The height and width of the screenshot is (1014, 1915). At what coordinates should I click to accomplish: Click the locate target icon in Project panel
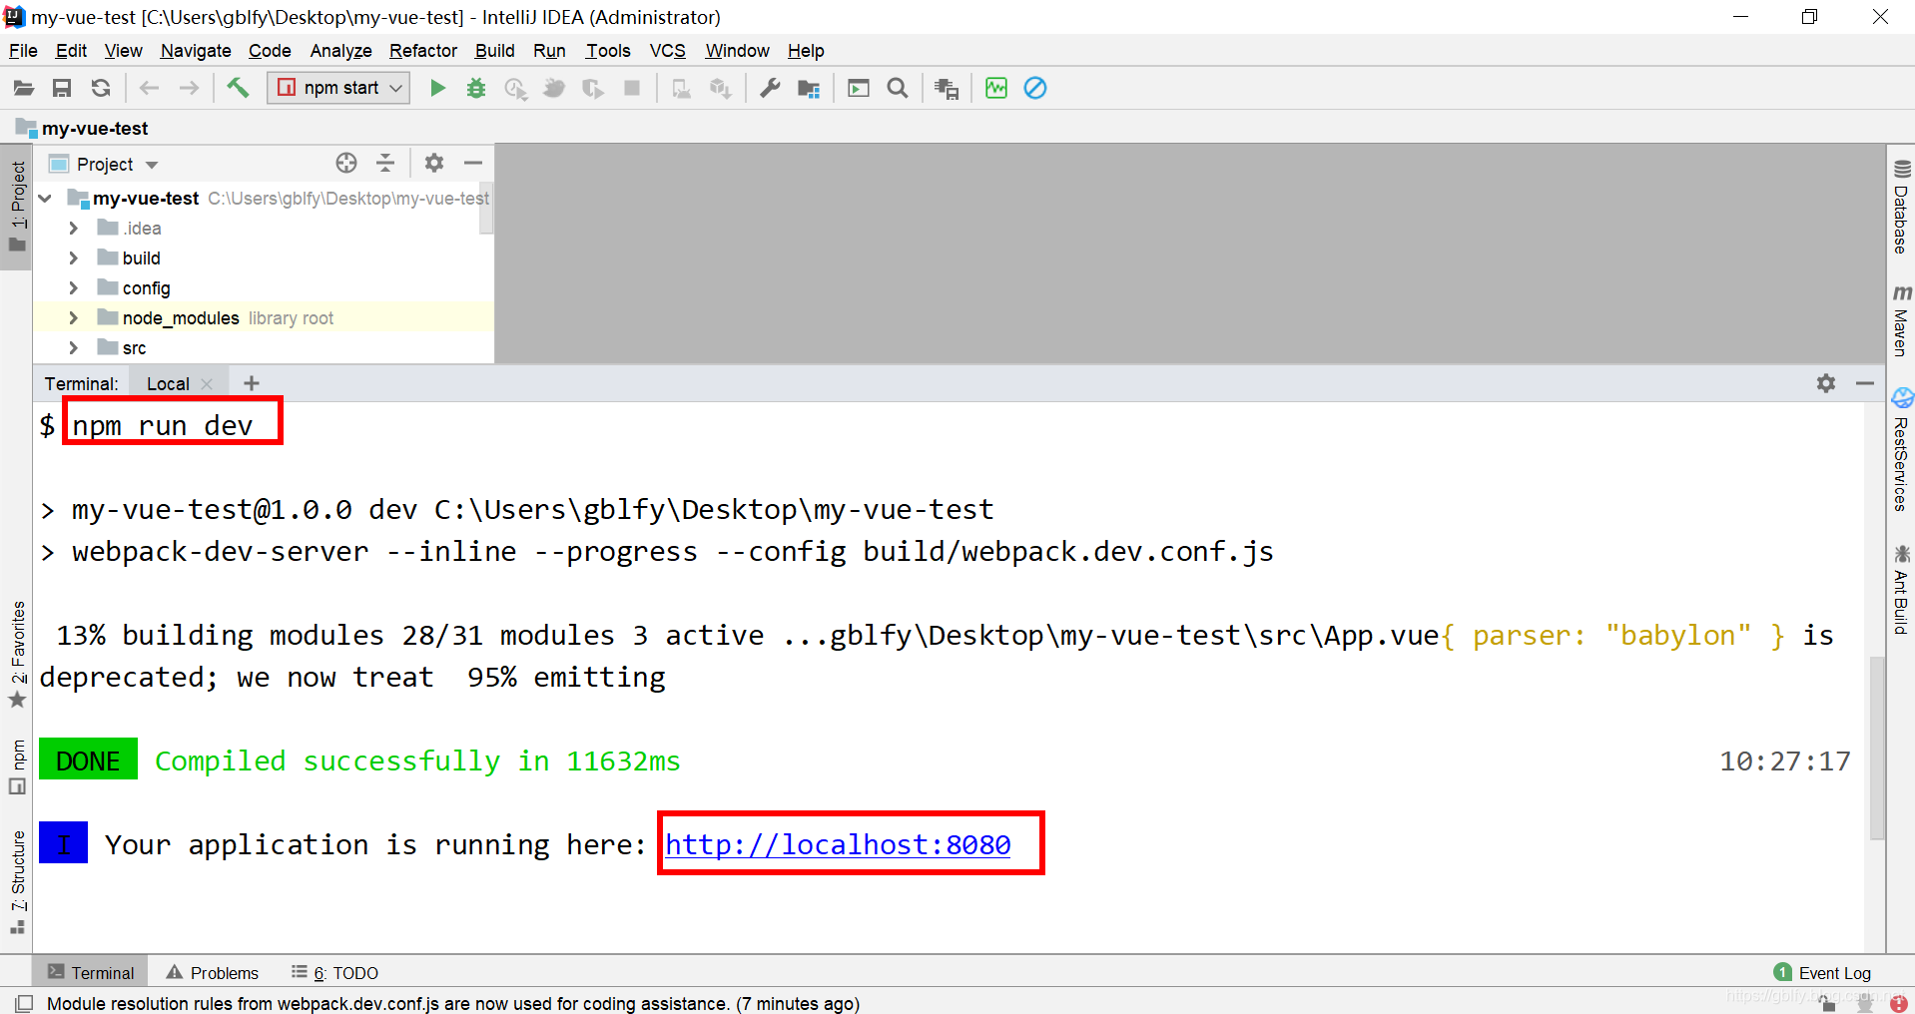point(346,163)
